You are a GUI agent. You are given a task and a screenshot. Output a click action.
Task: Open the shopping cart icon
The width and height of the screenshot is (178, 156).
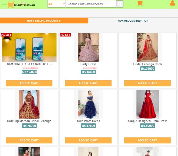(x=140, y=3)
